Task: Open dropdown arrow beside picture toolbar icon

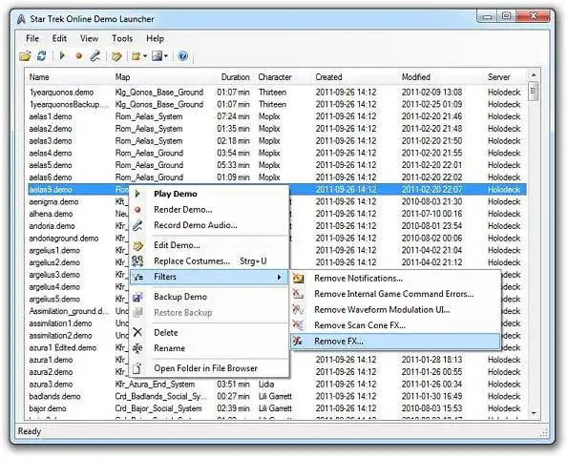Action: [x=166, y=56]
